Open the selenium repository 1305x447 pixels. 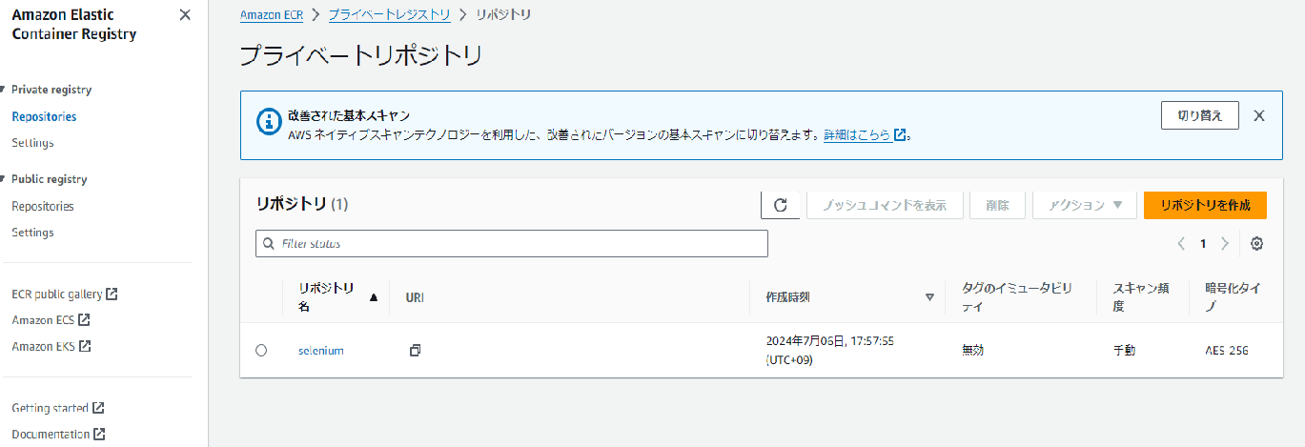321,351
